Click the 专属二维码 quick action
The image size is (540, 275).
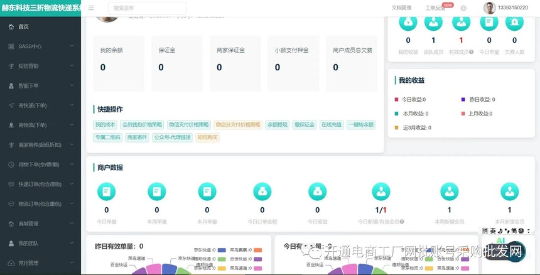107,137
